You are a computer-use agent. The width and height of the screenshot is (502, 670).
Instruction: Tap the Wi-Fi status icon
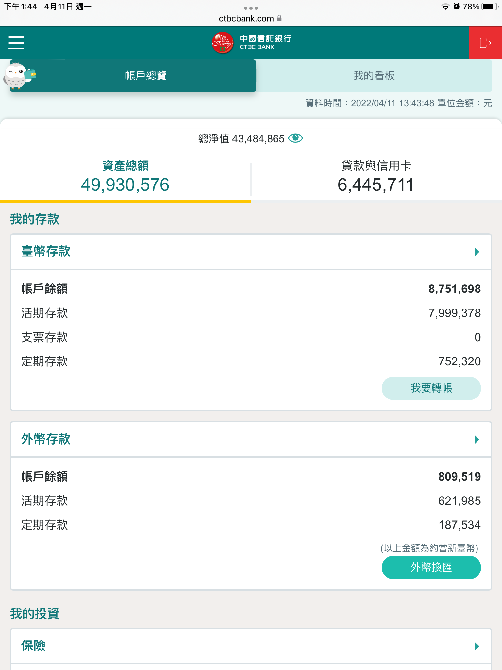pyautogui.click(x=445, y=7)
